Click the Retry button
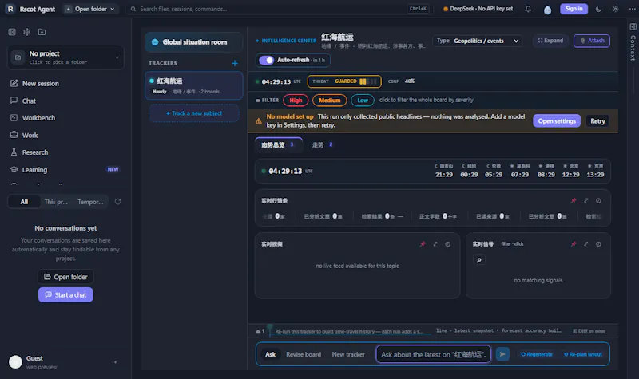 point(597,121)
